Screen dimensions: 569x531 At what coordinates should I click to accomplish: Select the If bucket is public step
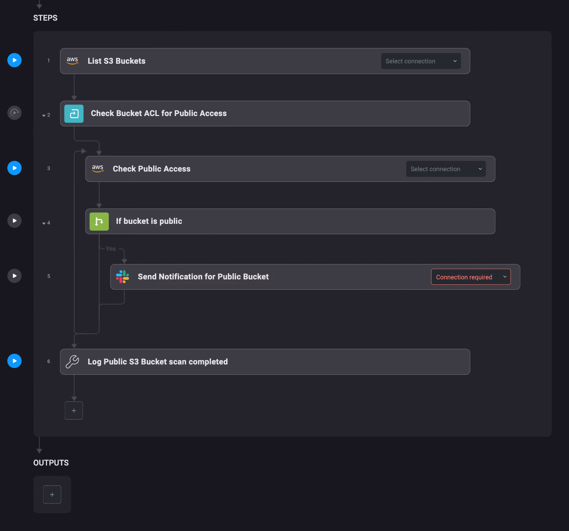point(290,221)
